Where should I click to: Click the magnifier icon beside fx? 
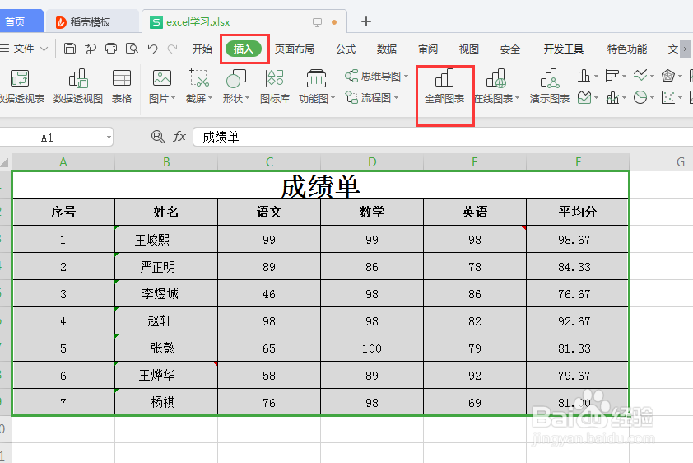click(x=158, y=137)
